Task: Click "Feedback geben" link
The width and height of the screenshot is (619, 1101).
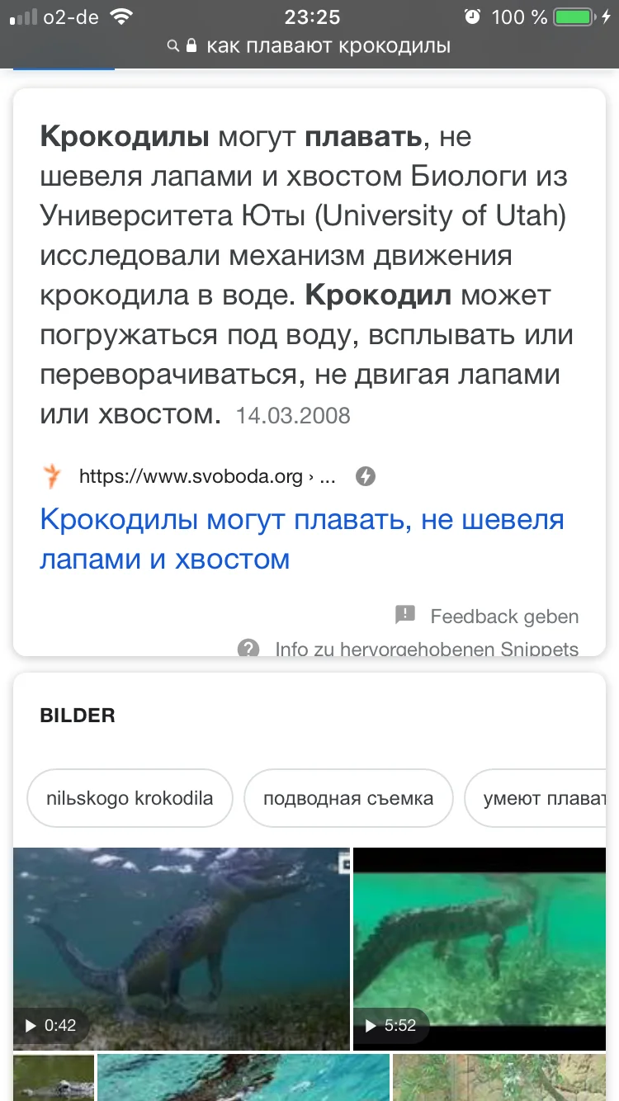Action: point(504,616)
